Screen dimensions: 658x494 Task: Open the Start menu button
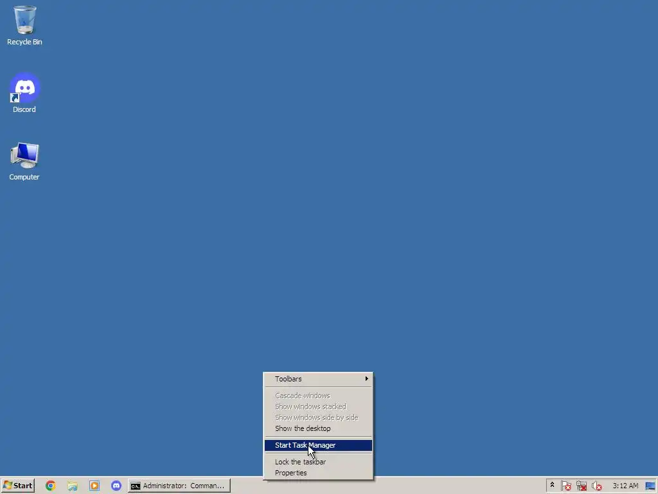point(17,486)
